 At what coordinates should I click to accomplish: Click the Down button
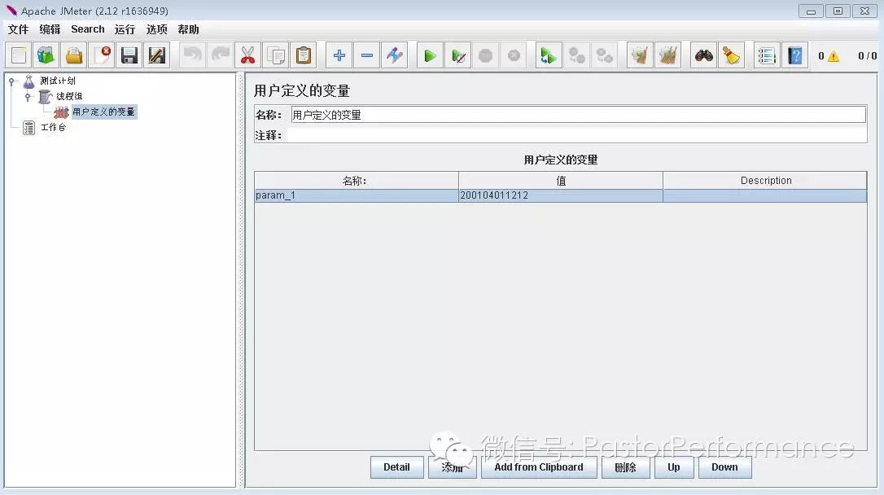724,467
